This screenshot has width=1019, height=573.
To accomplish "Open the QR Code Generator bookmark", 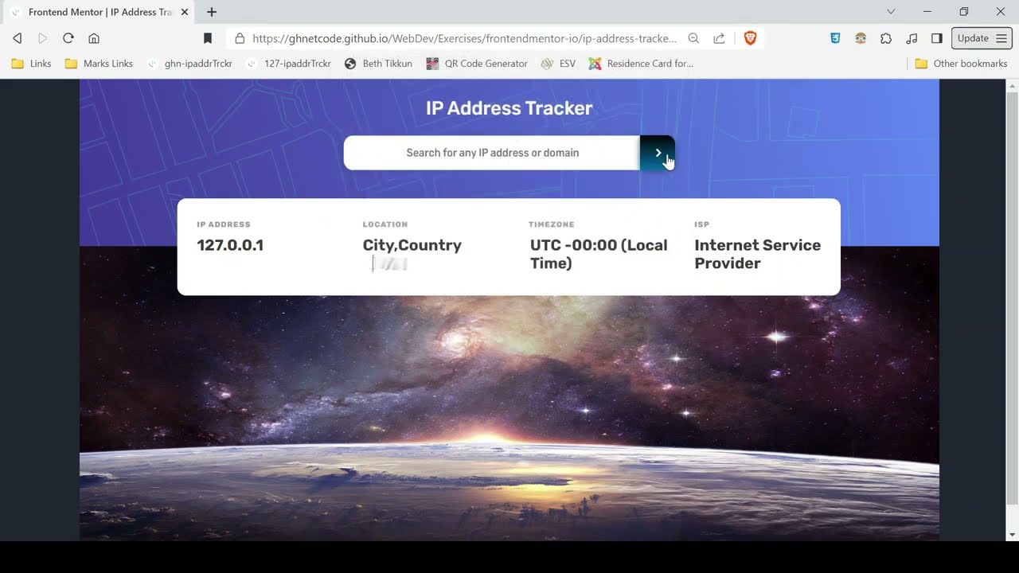I will pos(477,64).
